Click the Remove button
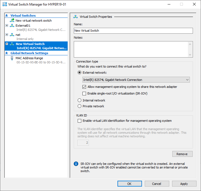Screen dimensions: 201x191 pyautogui.click(x=182, y=154)
